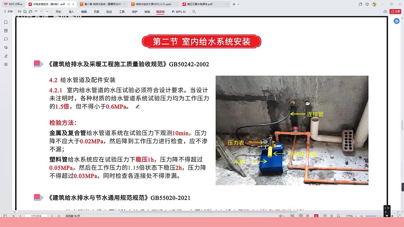This screenshot has width=404, height=227.
Task: Open the bookmark panel in left sidebar
Action: [x=6, y=22]
